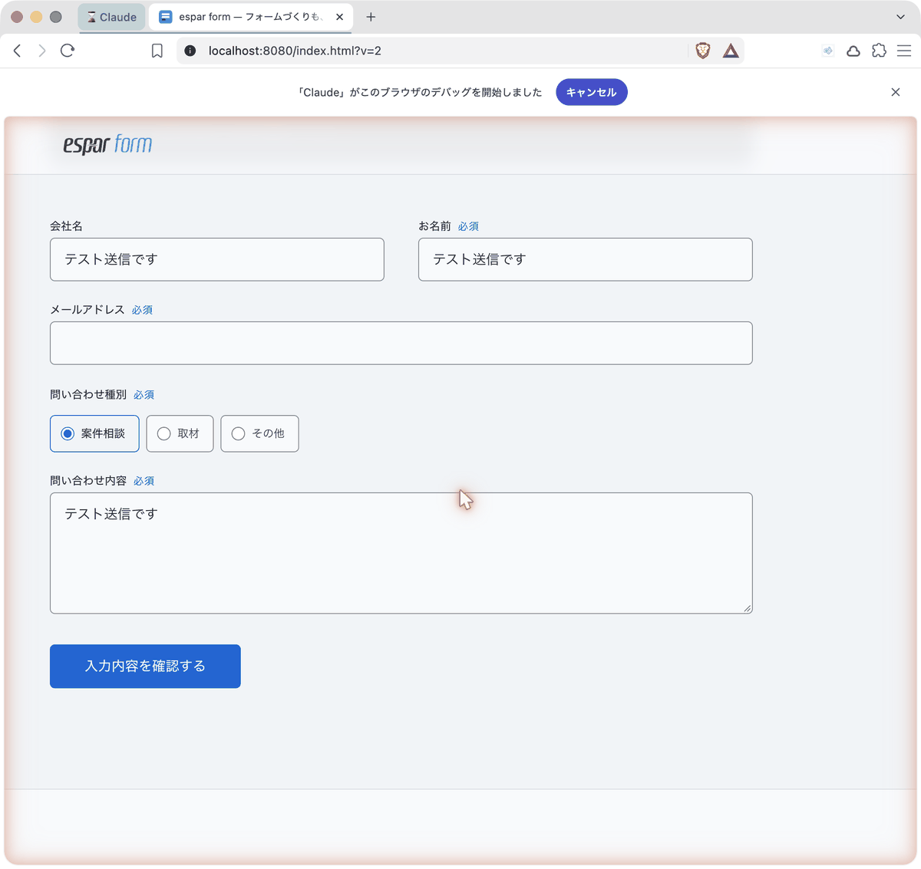
Task: Open Brave Shields lion icon
Action: pos(703,51)
